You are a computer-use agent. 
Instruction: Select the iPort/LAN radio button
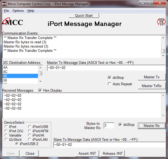coord(30,139)
